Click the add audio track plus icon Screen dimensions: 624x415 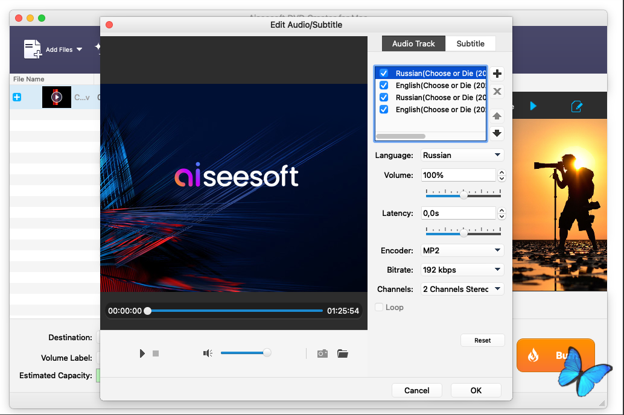coord(497,74)
